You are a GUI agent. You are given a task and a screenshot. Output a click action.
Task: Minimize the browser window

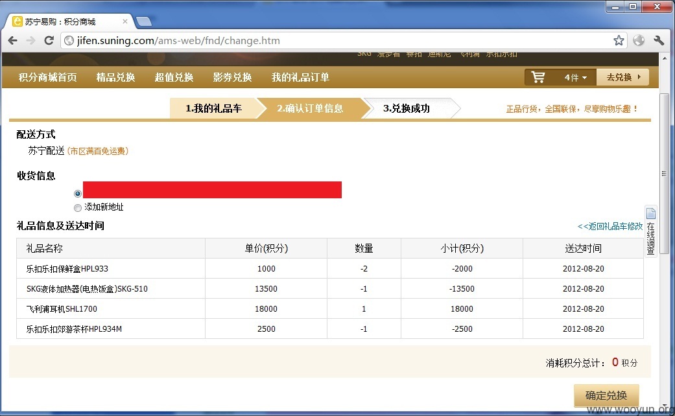click(615, 6)
